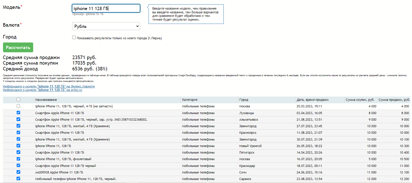Click the purchase amount 5 000
Image resolution: width=412 pixels, height=183 pixels.
[373, 159]
